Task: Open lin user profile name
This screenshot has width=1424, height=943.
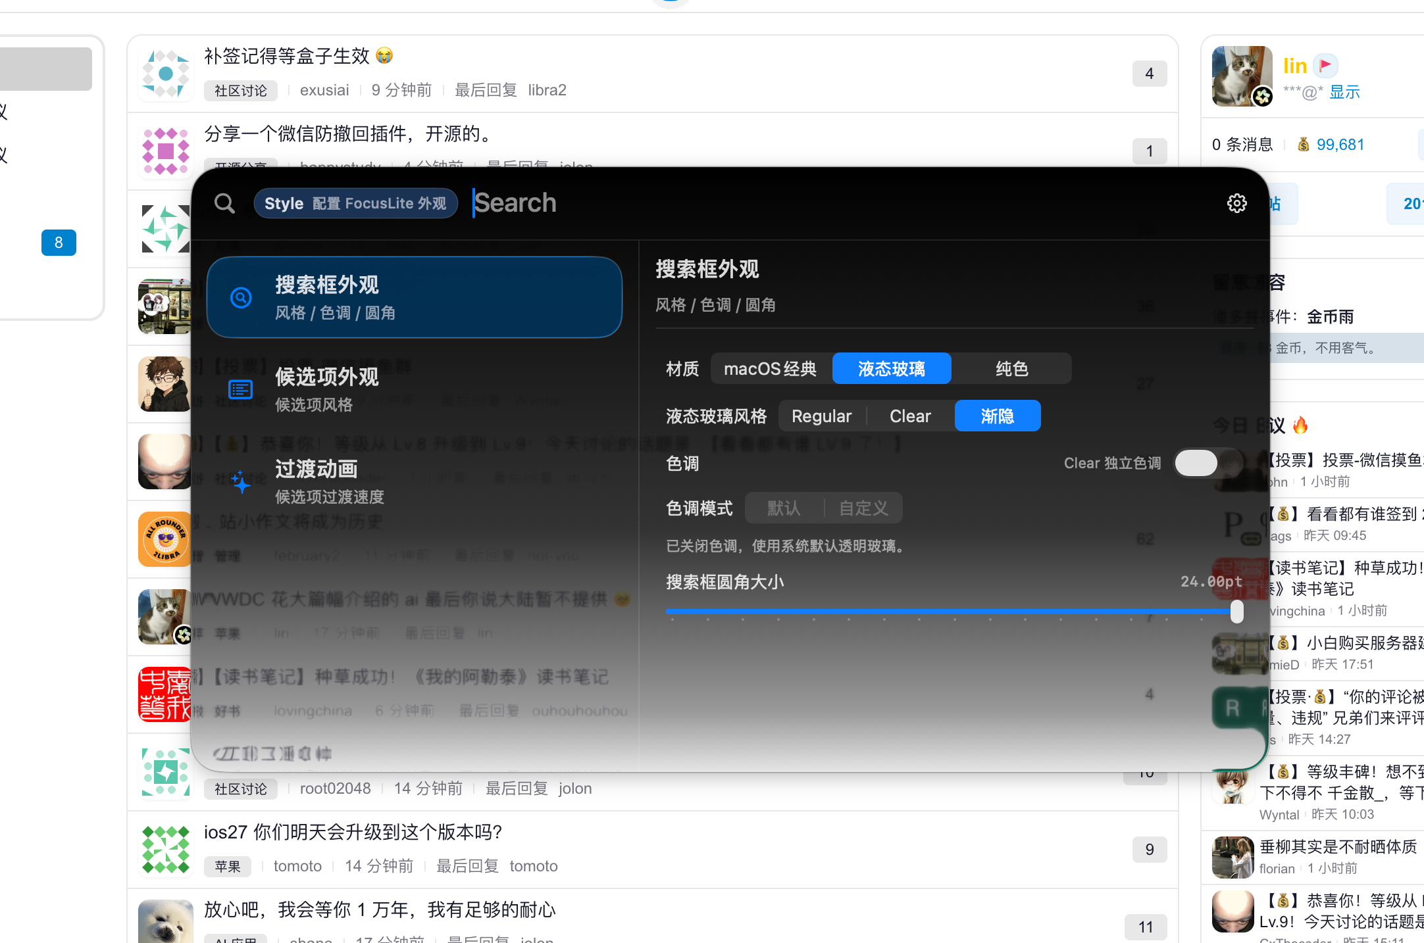Action: pos(1294,66)
